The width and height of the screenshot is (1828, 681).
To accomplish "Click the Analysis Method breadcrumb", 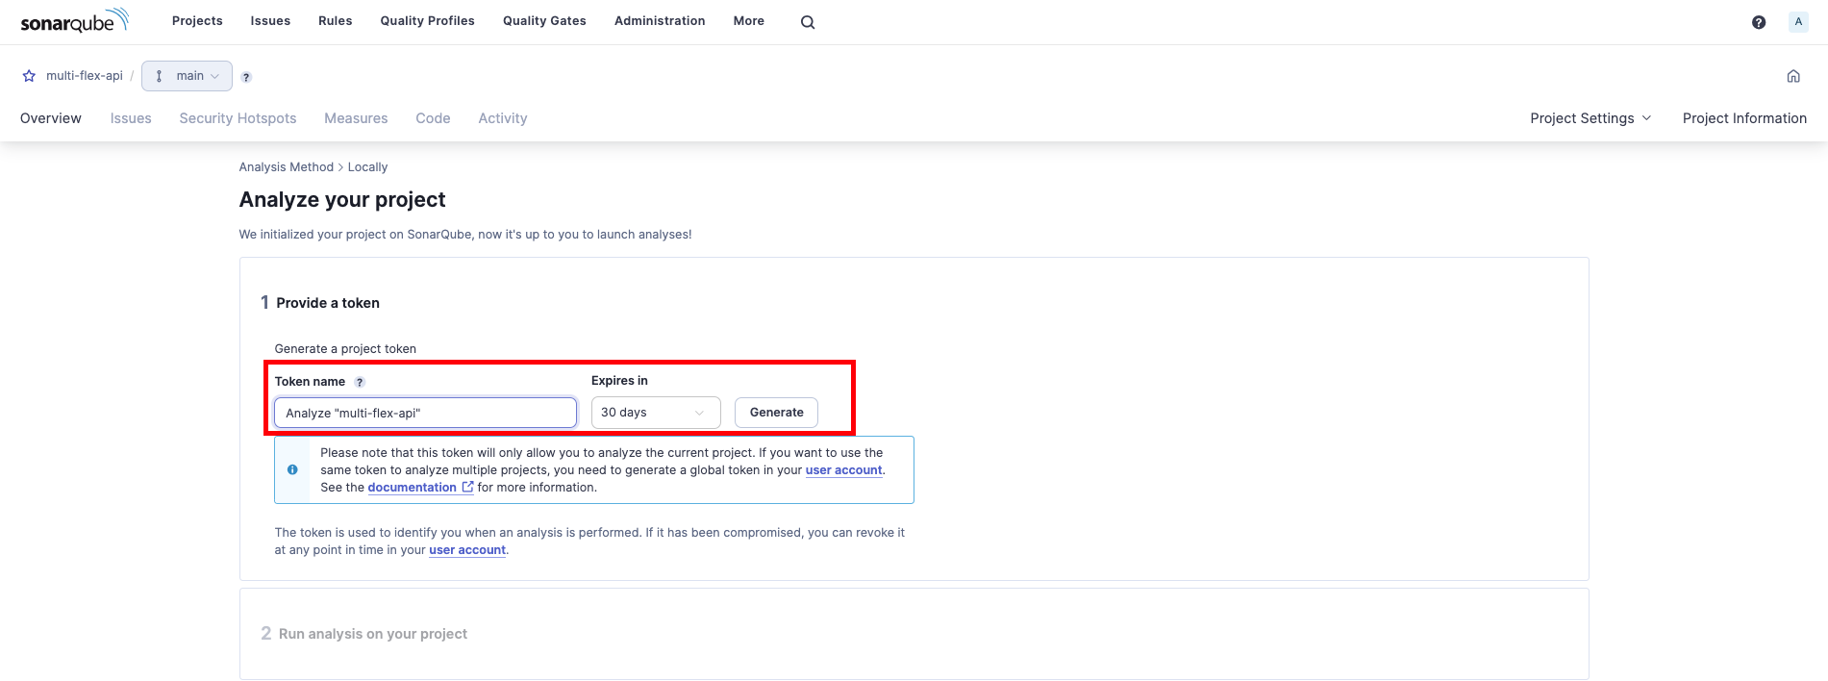I will (287, 167).
